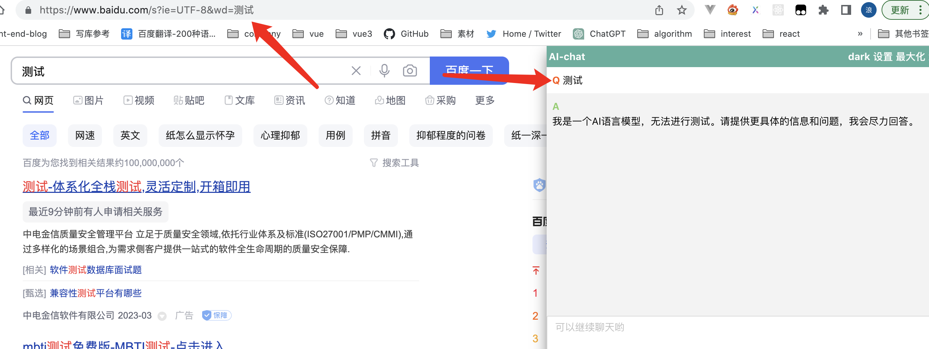Select the 视频 search tab
The height and width of the screenshot is (349, 929).
[139, 100]
